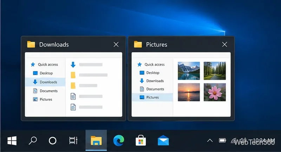Open the Windows Start menu
The image size is (281, 152).
click(x=12, y=140)
